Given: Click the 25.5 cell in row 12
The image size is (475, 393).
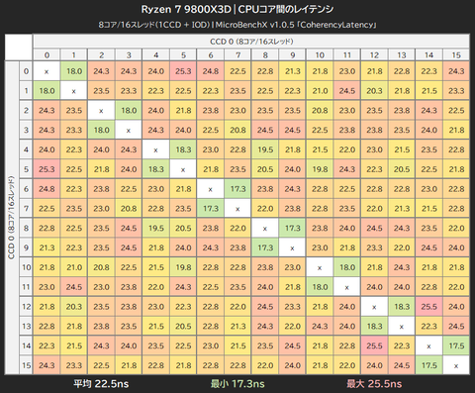Looking at the screenshot, I should (x=428, y=307).
